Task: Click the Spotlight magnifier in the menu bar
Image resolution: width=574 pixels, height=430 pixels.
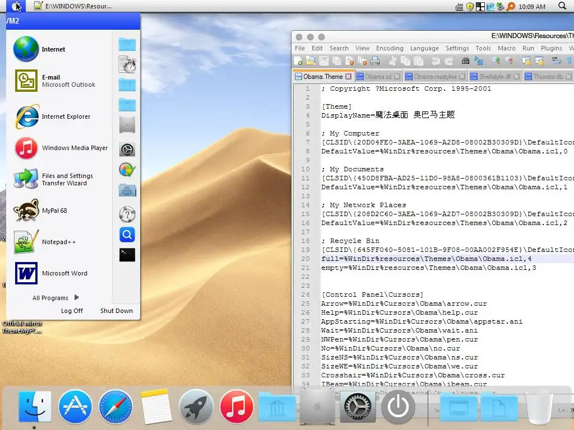Action: pos(562,6)
